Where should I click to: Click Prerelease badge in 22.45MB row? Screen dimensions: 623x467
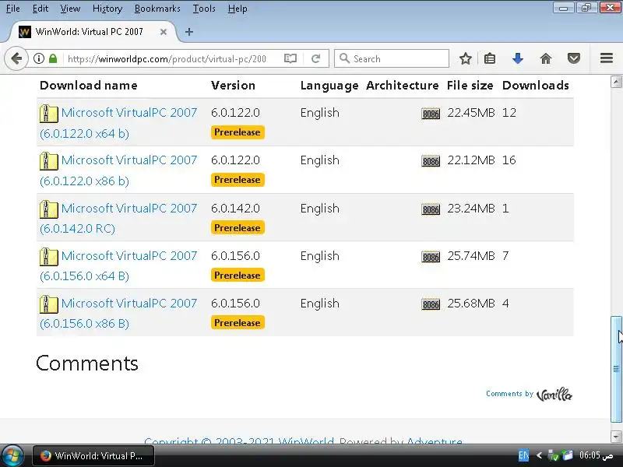[x=238, y=132]
